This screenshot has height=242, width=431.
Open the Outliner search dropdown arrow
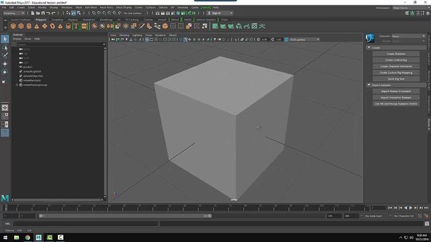[104, 44]
